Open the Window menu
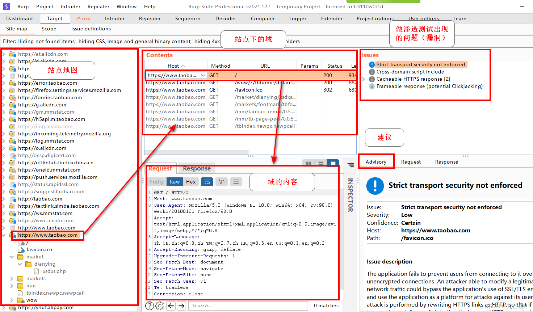The image size is (533, 312). tap(126, 7)
